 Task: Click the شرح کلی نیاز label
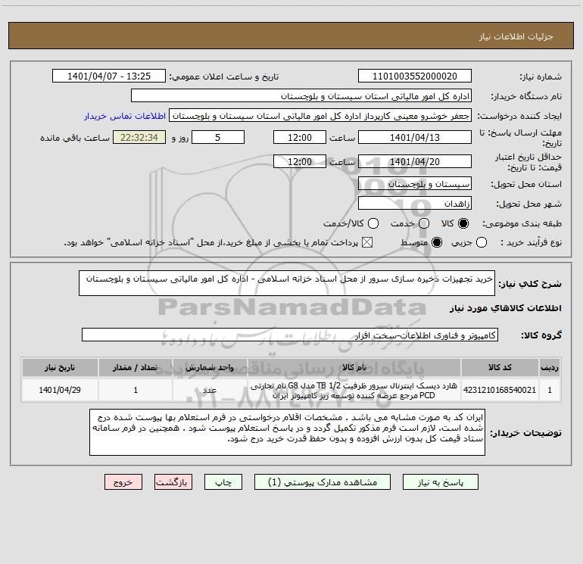[x=530, y=284]
